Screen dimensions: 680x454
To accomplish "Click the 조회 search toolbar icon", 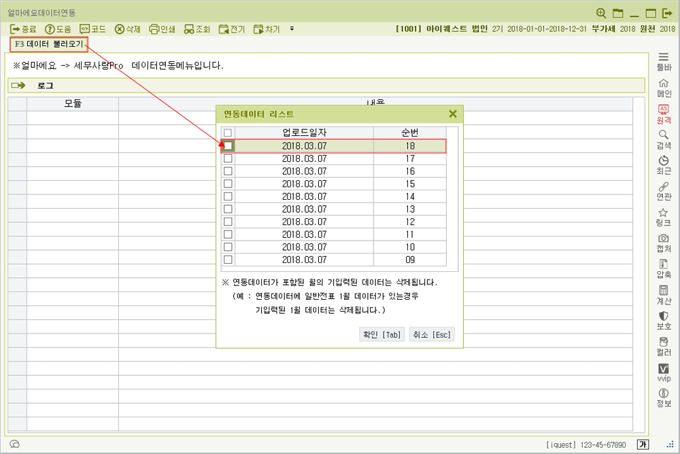I will point(197,29).
